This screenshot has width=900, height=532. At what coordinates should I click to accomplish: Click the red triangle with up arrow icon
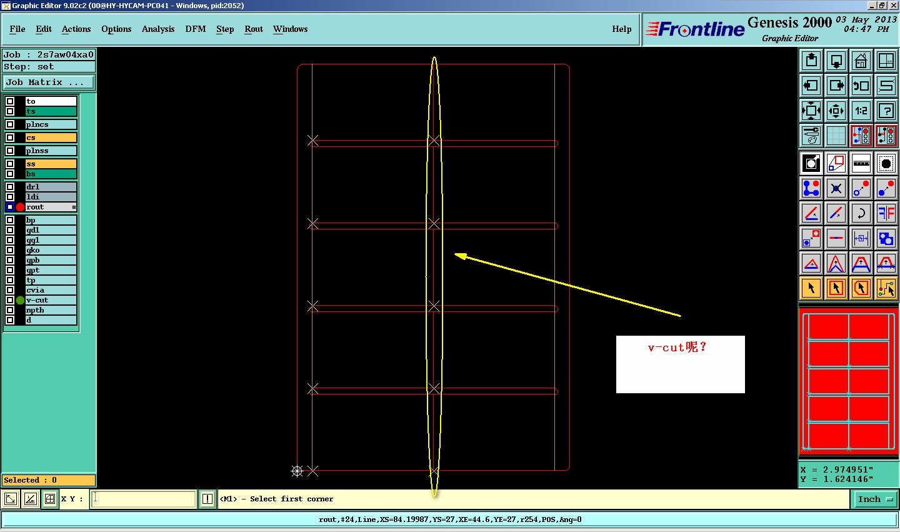coord(811,263)
